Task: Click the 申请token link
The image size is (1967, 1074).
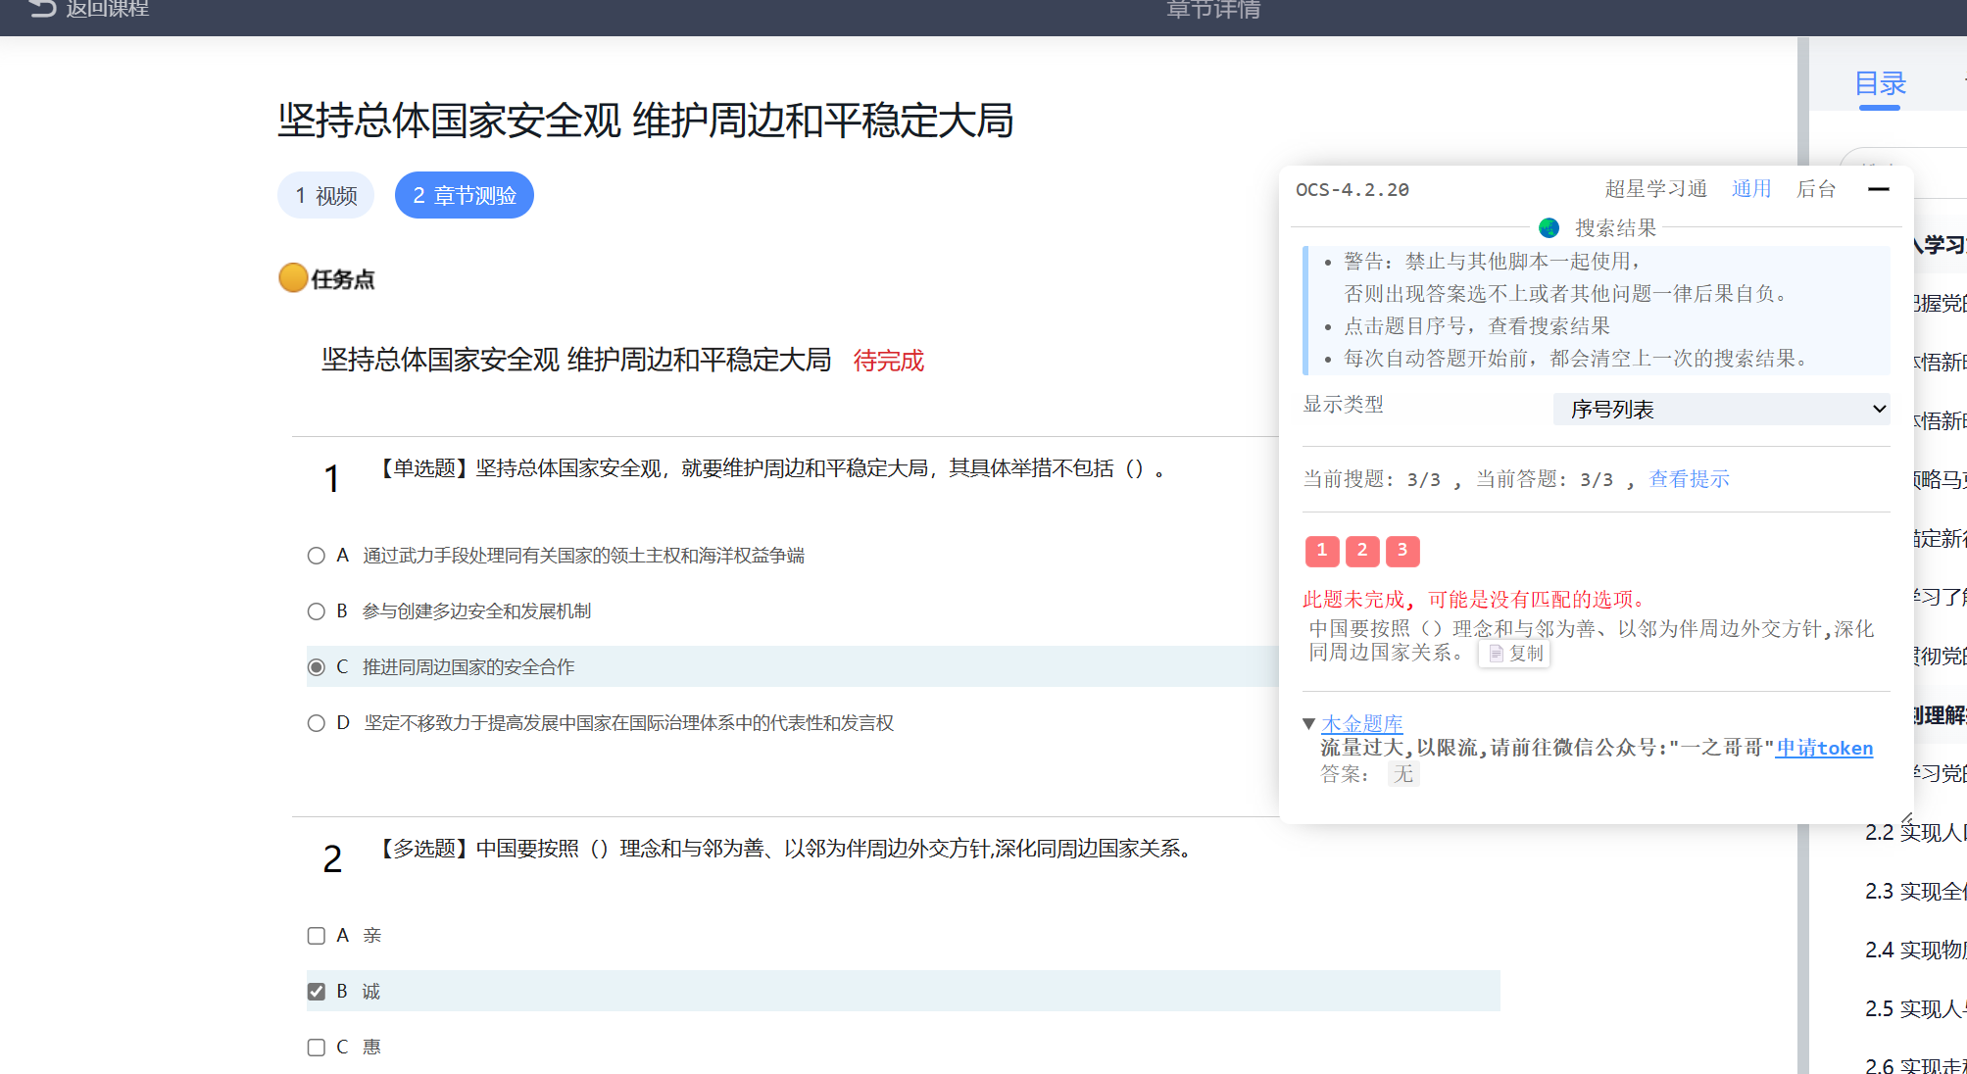Action: point(1824,748)
